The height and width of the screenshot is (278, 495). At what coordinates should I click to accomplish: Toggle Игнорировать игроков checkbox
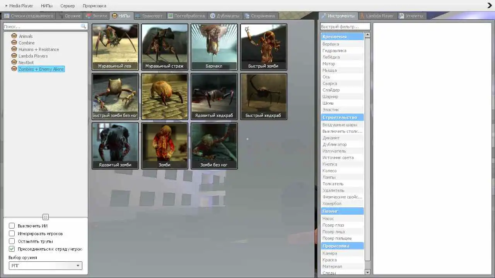[x=12, y=234]
